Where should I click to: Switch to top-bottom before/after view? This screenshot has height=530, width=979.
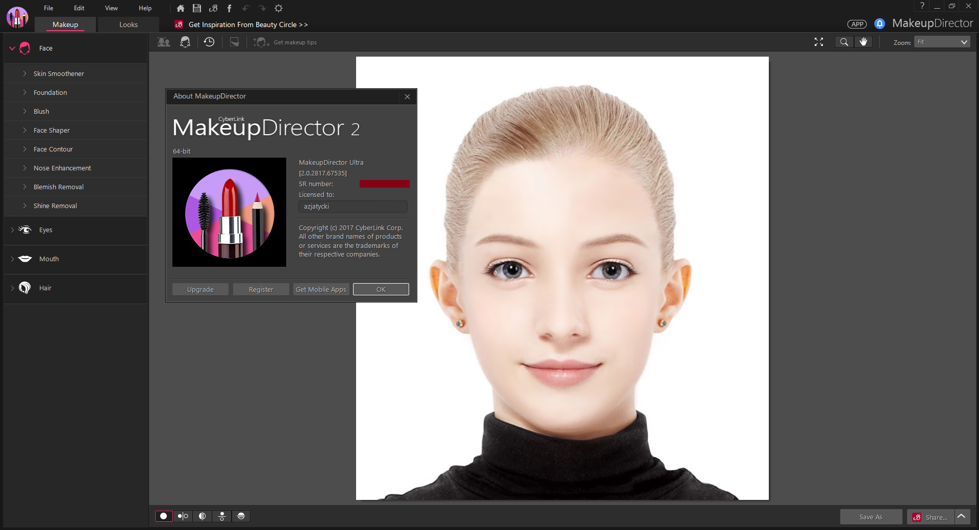point(222,516)
